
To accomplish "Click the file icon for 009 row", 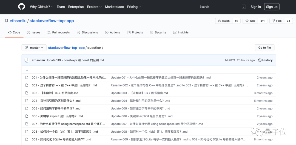I will (x=27, y=139).
